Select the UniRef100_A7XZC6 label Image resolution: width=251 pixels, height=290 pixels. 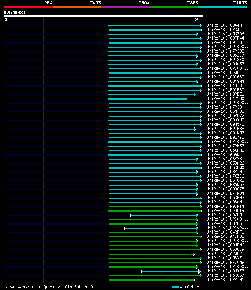[x=225, y=176]
